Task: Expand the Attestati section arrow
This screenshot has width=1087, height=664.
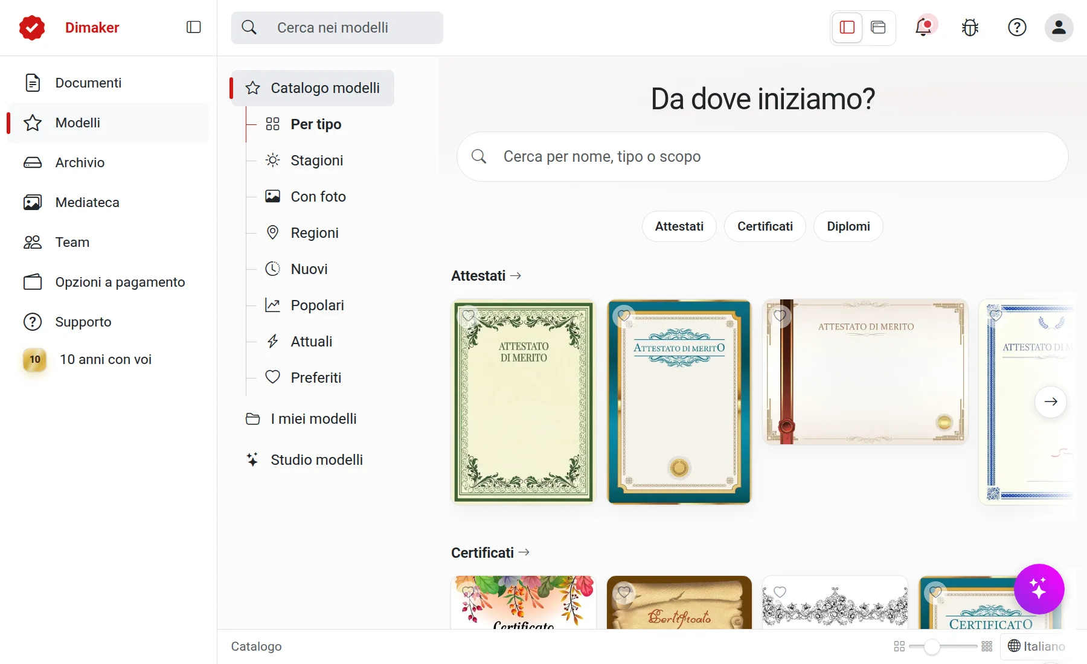Action: click(x=516, y=276)
